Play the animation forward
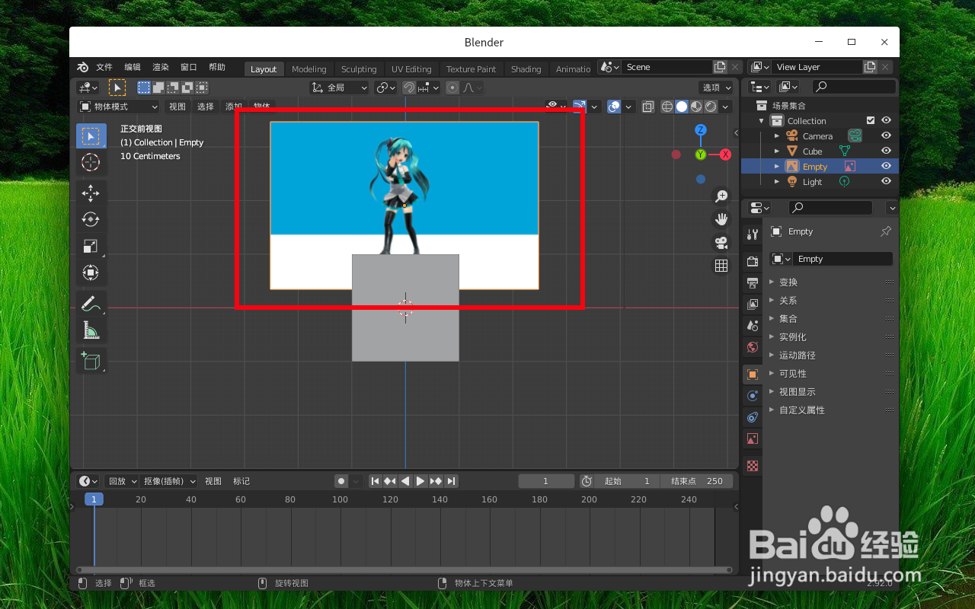Image resolution: width=975 pixels, height=609 pixels. (420, 481)
